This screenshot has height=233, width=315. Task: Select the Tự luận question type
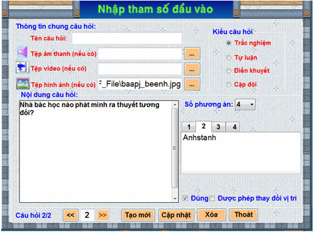[x=229, y=57]
